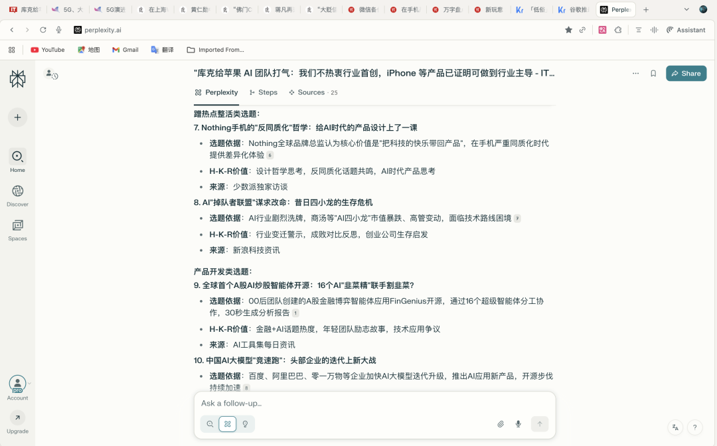Open the browser tab list chevron
The width and height of the screenshot is (717, 446).
(x=686, y=9)
